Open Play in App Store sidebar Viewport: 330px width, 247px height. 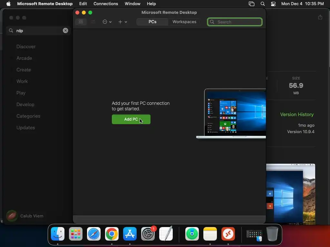(x=21, y=93)
